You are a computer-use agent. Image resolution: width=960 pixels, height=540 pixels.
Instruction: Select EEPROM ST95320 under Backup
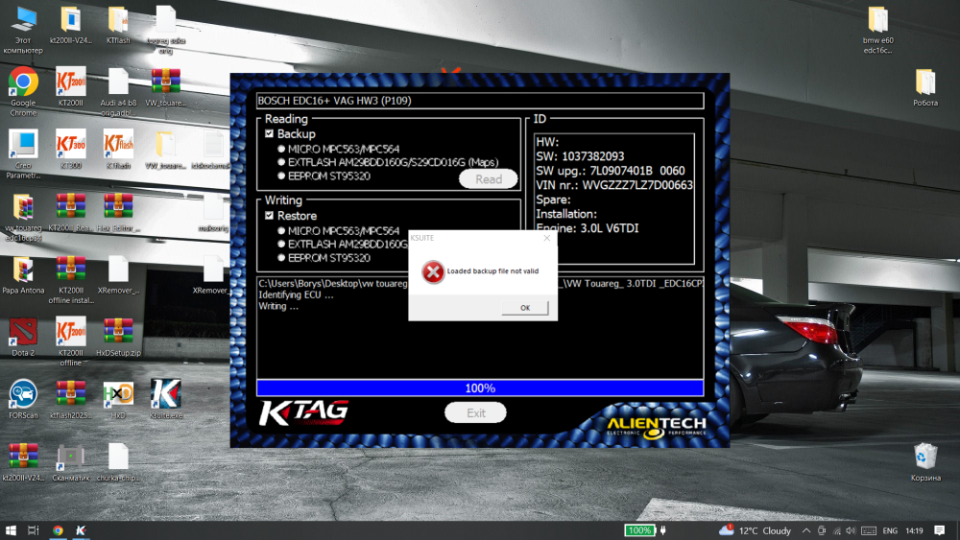coord(281,176)
